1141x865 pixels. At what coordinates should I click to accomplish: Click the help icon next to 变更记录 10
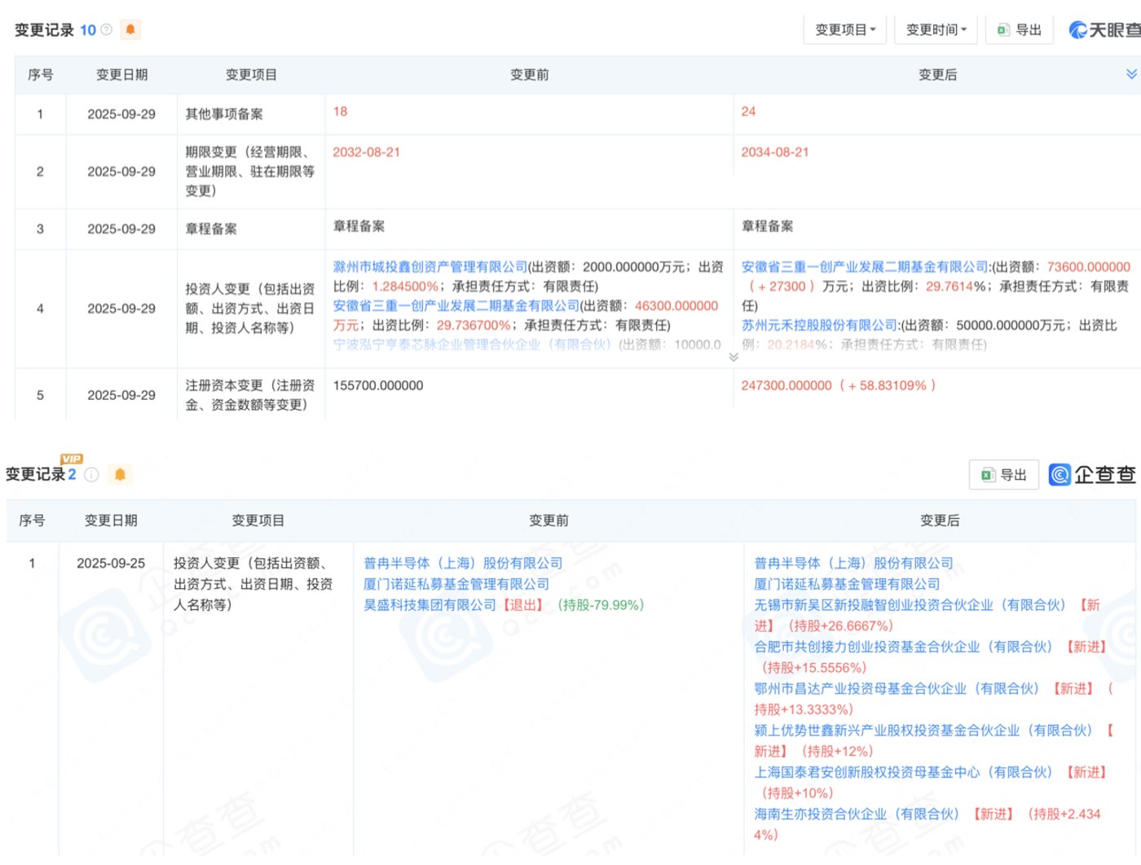point(106,29)
